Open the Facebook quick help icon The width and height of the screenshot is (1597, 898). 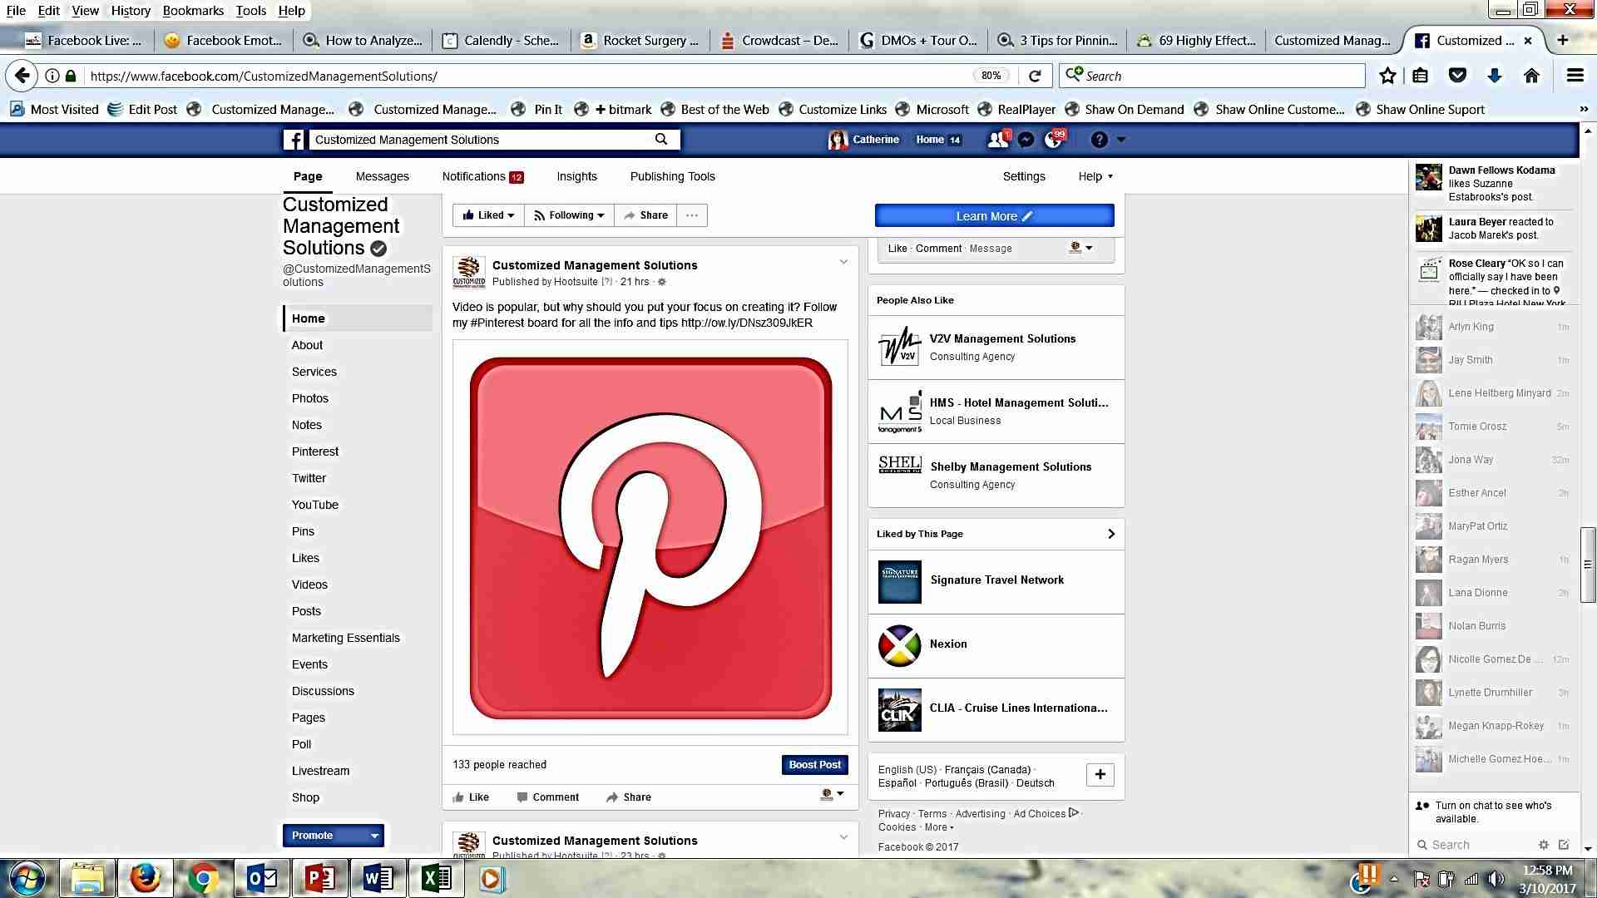pos(1099,140)
